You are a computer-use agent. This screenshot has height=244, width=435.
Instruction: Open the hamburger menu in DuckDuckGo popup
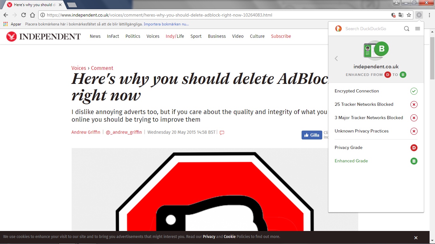coord(417,29)
